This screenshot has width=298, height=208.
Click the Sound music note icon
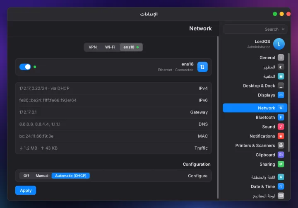pyautogui.click(x=281, y=126)
